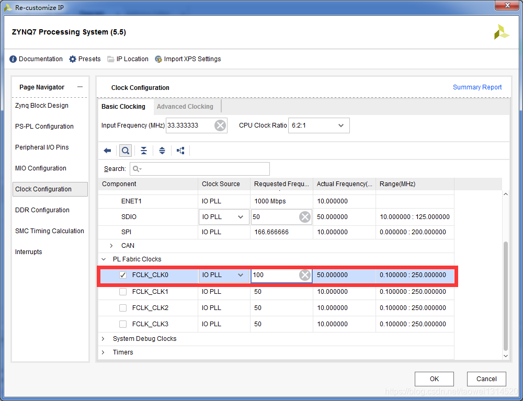Enable the FCLK_CLK1 checkbox
523x401 pixels.
(x=123, y=292)
